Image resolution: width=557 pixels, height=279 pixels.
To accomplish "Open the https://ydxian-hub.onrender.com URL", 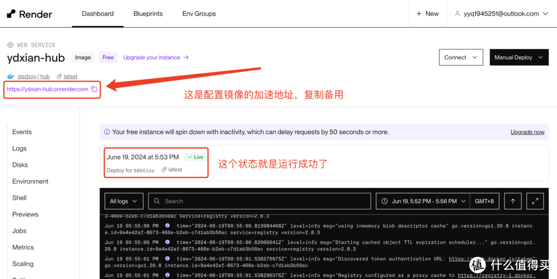I will click(47, 89).
